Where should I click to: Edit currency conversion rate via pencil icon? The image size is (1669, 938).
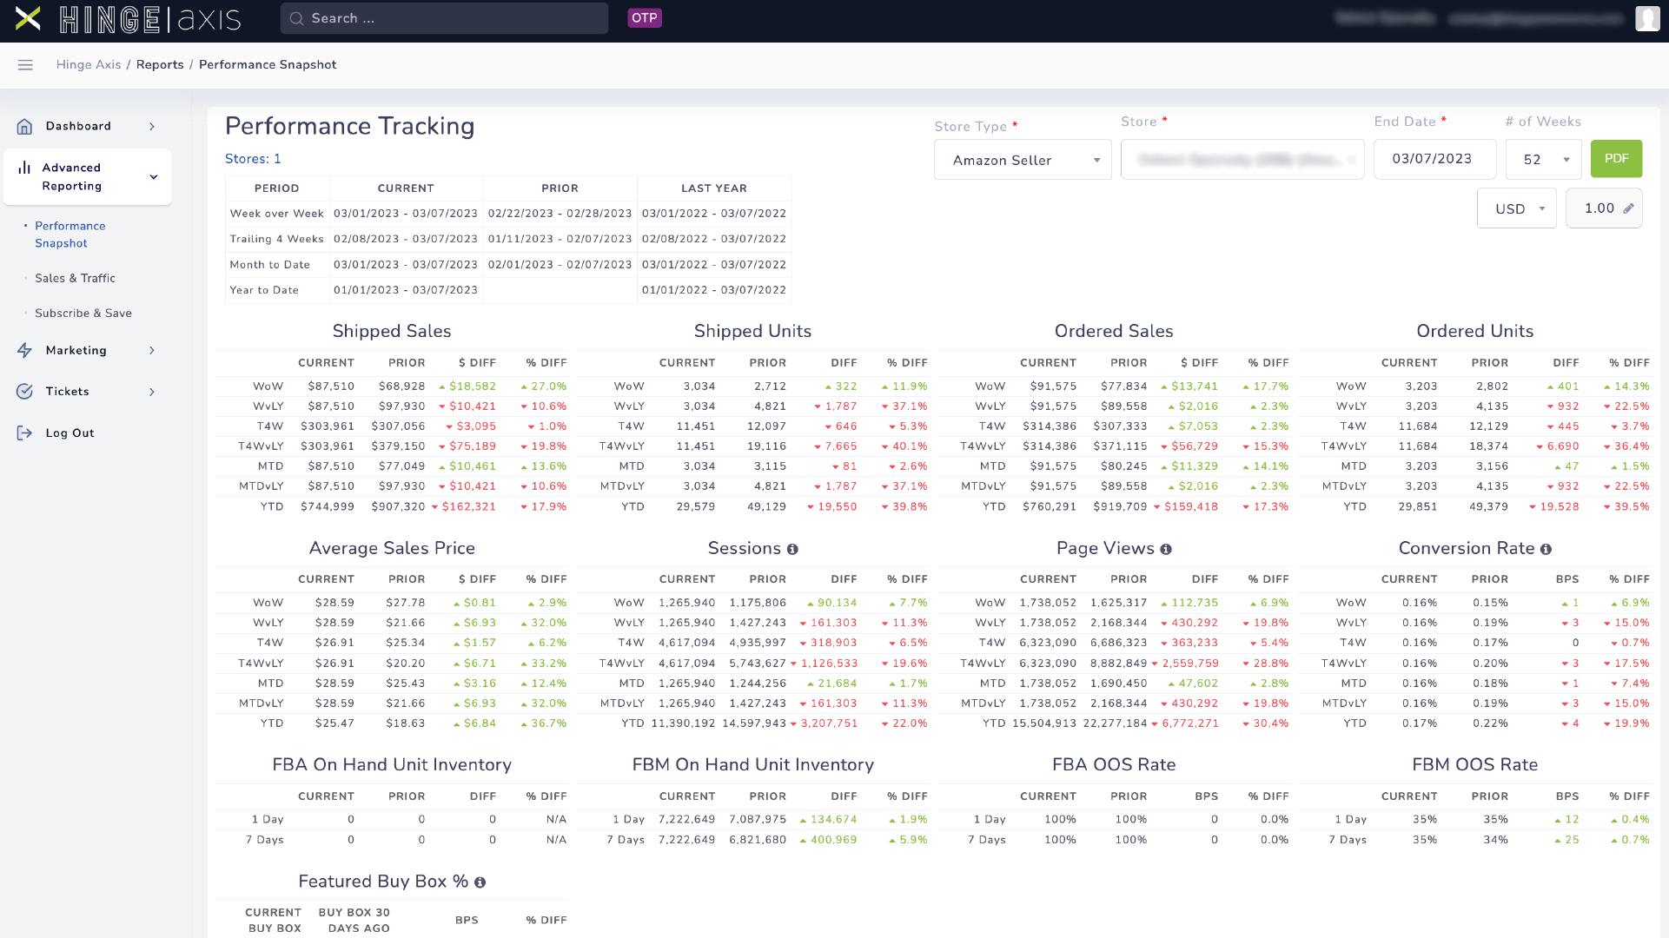tap(1627, 208)
